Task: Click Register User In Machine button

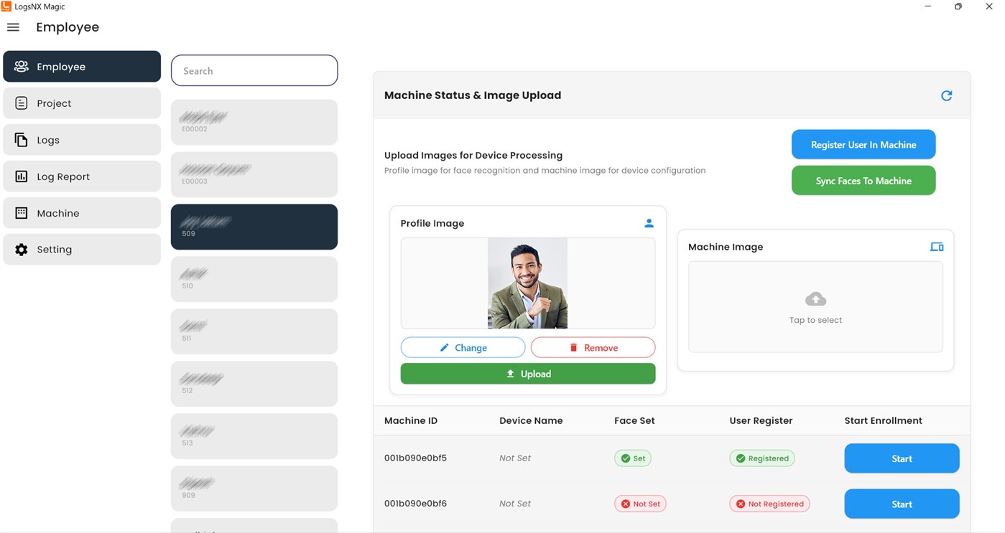Action: point(863,144)
